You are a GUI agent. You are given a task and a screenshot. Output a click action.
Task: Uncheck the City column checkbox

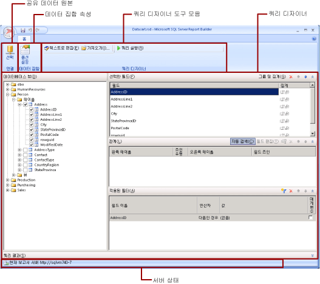point(31,124)
